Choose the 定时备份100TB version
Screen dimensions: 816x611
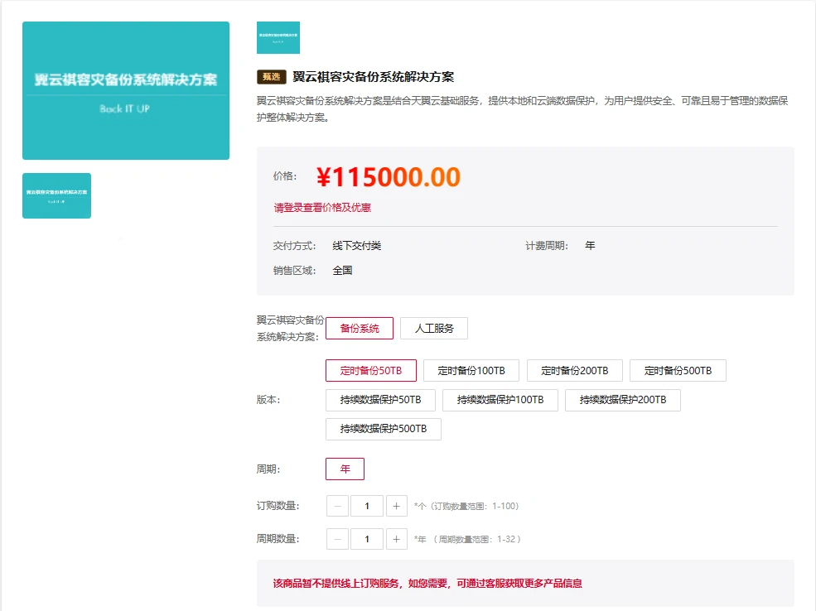(x=471, y=370)
